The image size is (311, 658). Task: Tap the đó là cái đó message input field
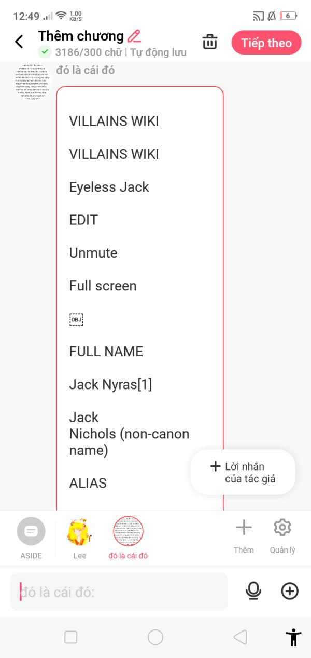coord(119,592)
